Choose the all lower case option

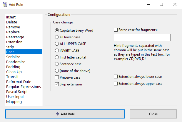(x=57, y=37)
